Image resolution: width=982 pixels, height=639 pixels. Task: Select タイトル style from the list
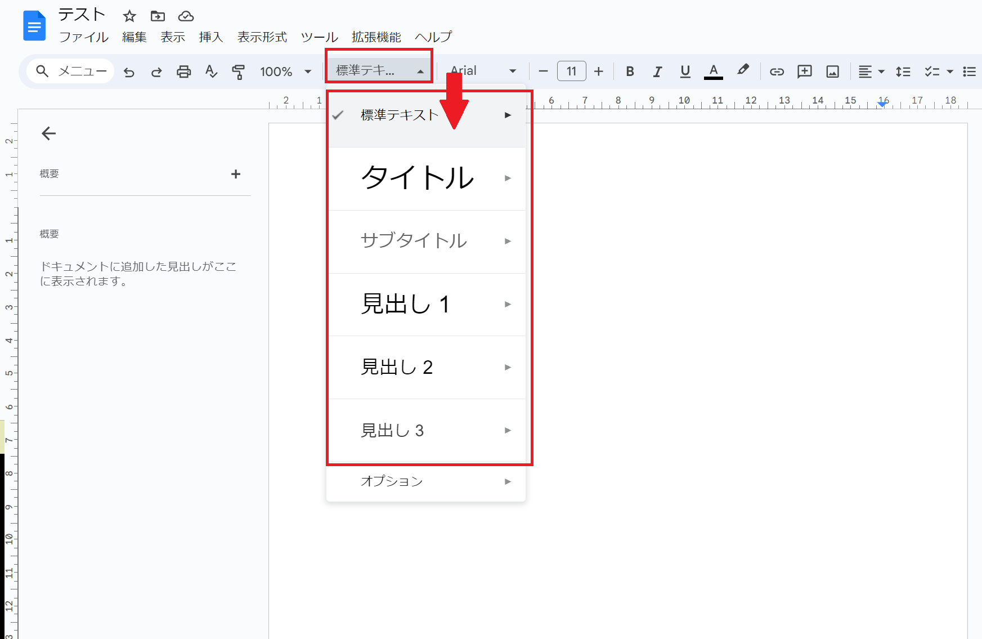[x=417, y=178]
